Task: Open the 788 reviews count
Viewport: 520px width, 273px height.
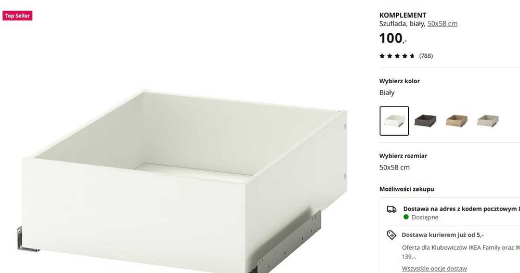Action: click(x=426, y=56)
